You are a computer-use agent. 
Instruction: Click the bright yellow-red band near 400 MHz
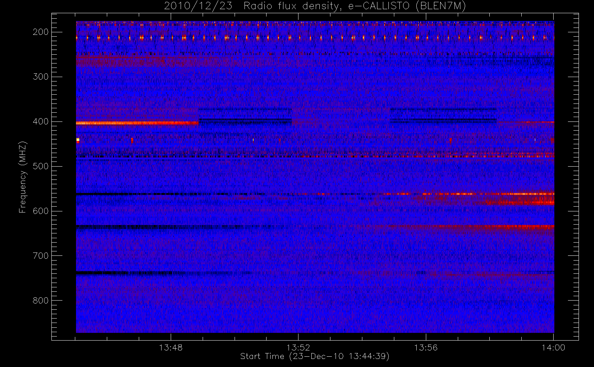pos(137,123)
